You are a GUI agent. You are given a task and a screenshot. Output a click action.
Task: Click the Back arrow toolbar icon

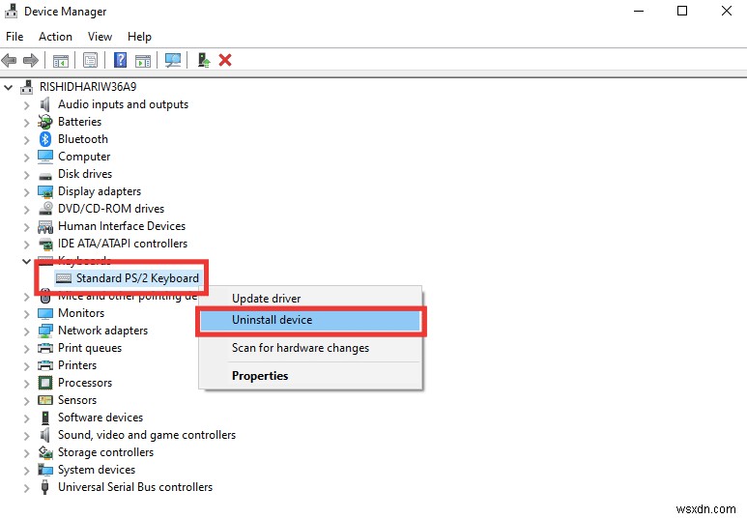[9, 61]
